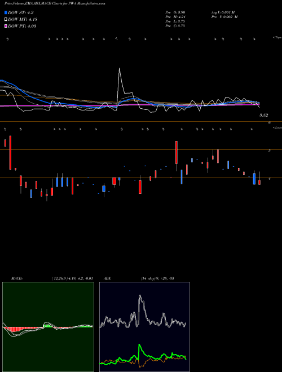Click the price axis label 5
Screen dimensions: 282x372
click(x=270, y=150)
